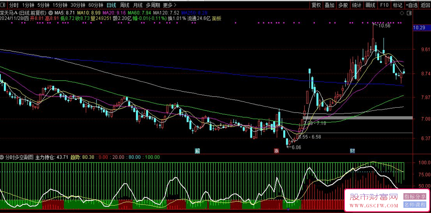The image size is (431, 213).
Task: Expand the 深天马A indicator dropdown arrow
Action: (x=51, y=13)
